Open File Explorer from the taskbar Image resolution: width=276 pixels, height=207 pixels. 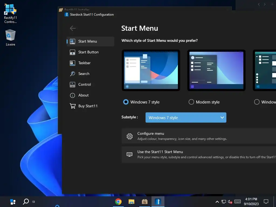tap(131, 202)
